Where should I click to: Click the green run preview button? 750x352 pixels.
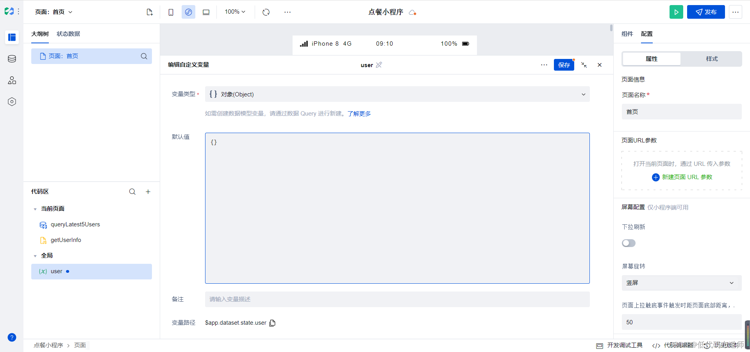(676, 12)
